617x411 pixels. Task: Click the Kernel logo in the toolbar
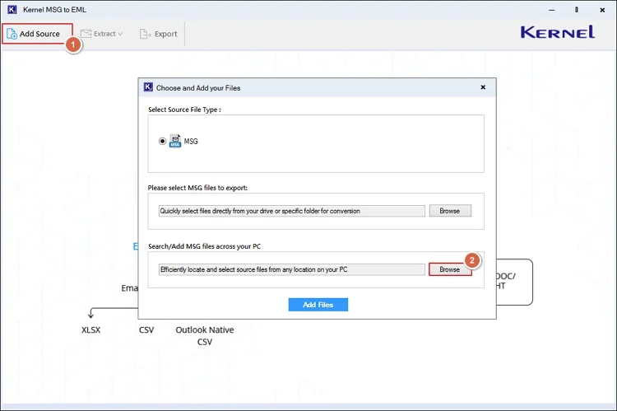(557, 32)
